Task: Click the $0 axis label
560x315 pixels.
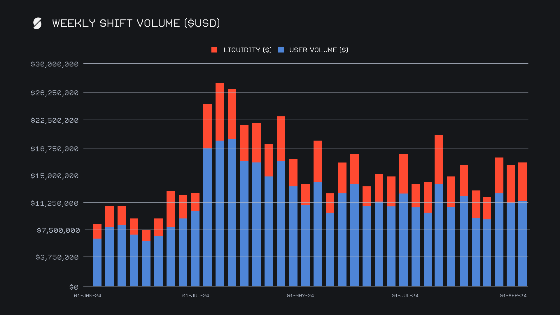Action: (x=74, y=287)
